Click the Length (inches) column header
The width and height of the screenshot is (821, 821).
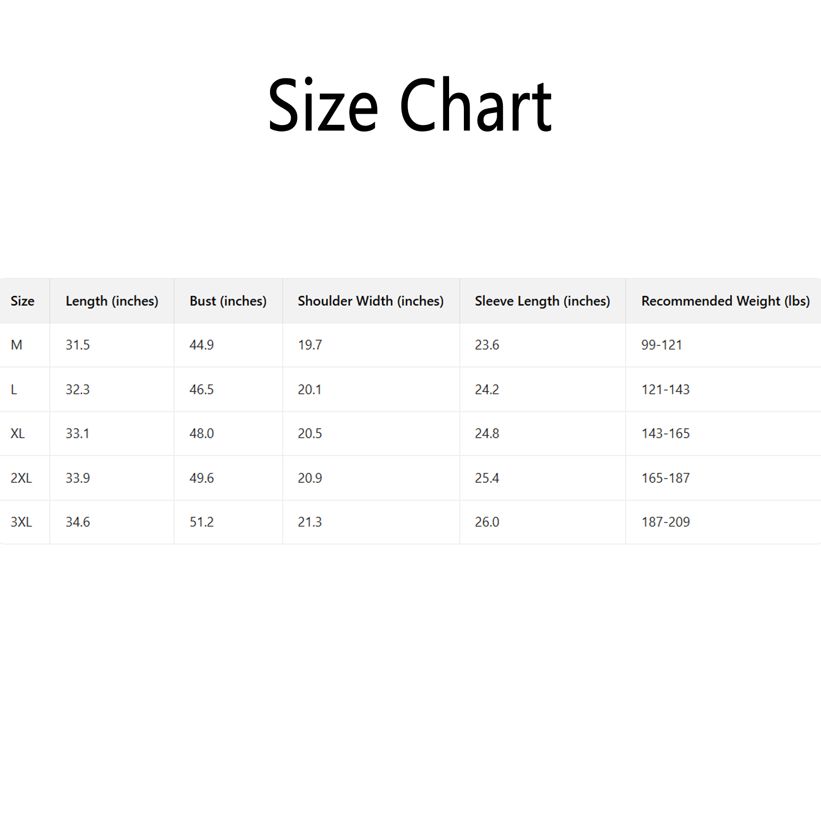[112, 301]
